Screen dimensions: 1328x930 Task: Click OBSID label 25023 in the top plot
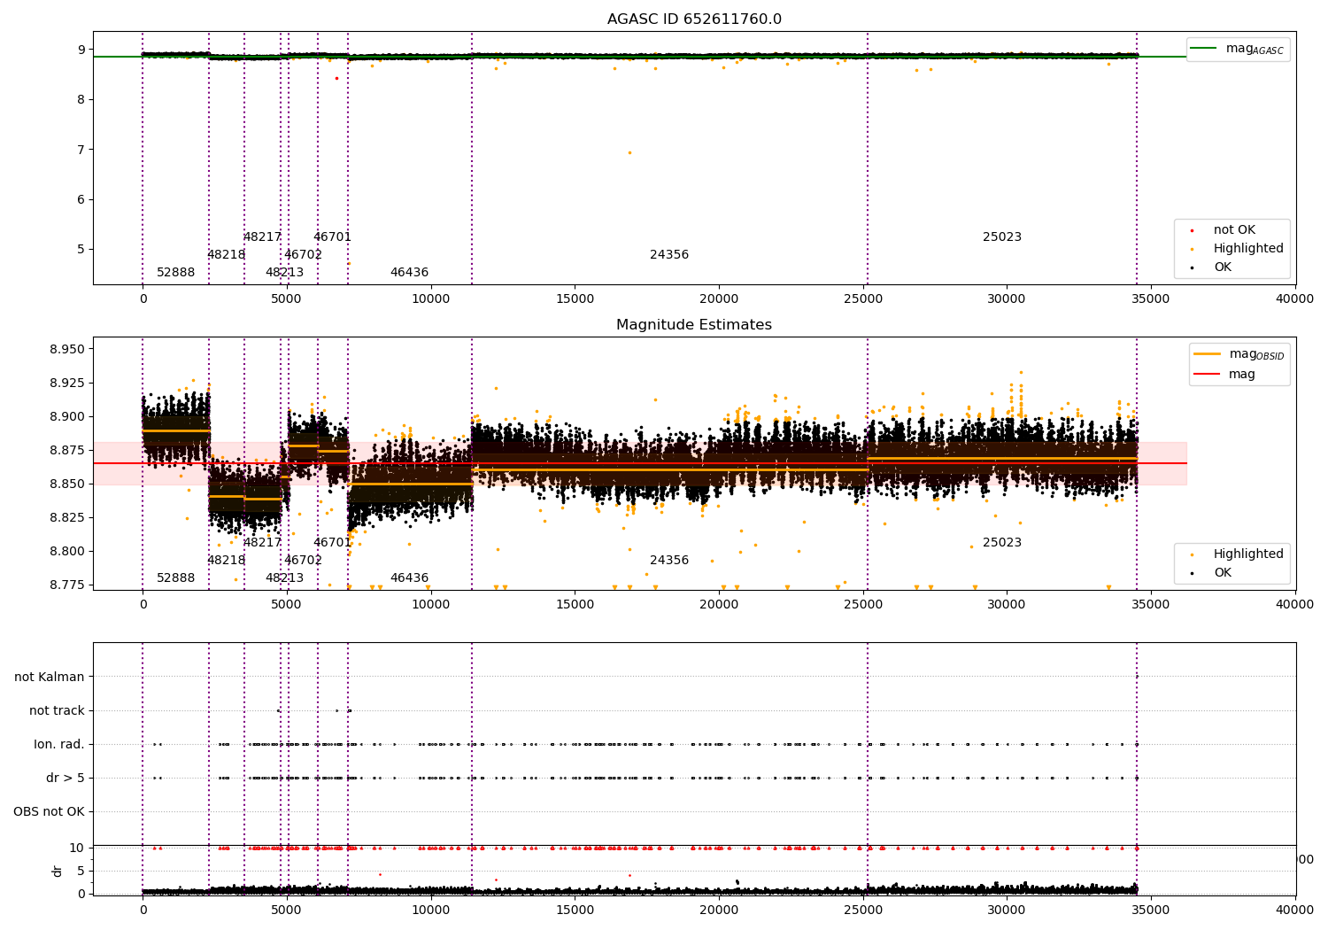1002,237
